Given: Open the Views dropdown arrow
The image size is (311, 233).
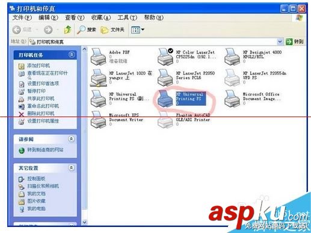Looking at the screenshot, I should (x=143, y=29).
